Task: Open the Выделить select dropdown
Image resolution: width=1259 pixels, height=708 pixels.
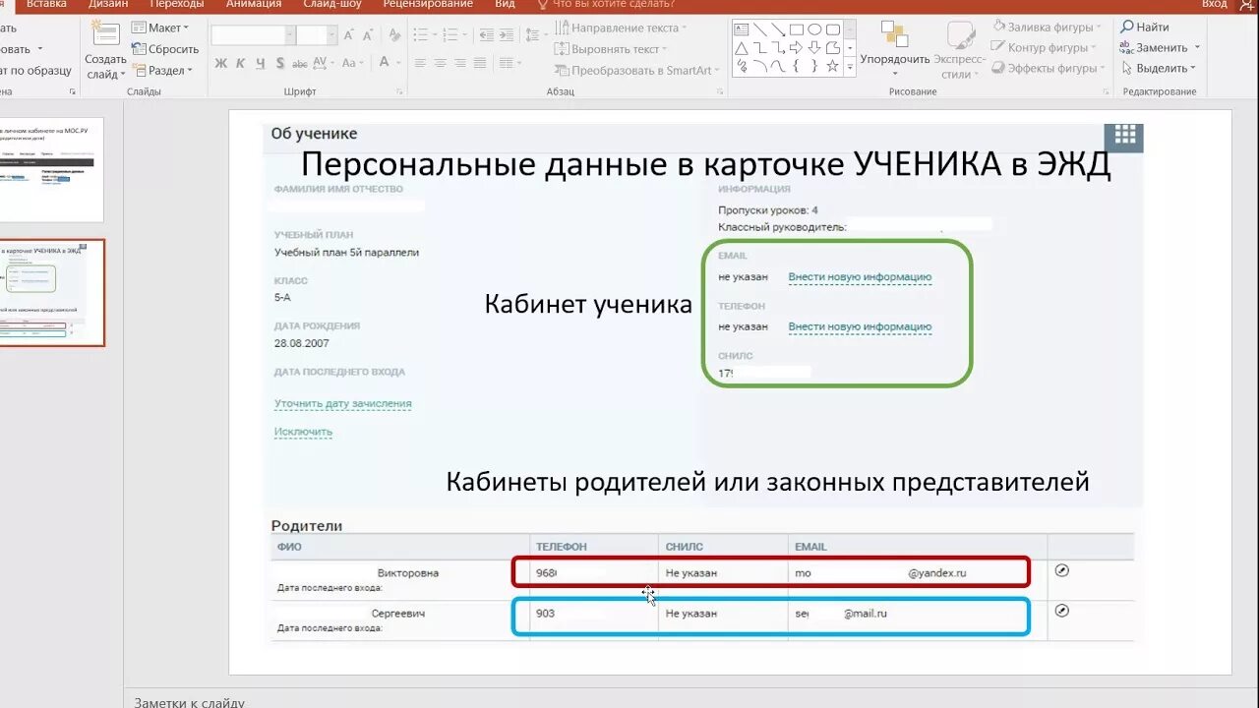Action: [1158, 69]
